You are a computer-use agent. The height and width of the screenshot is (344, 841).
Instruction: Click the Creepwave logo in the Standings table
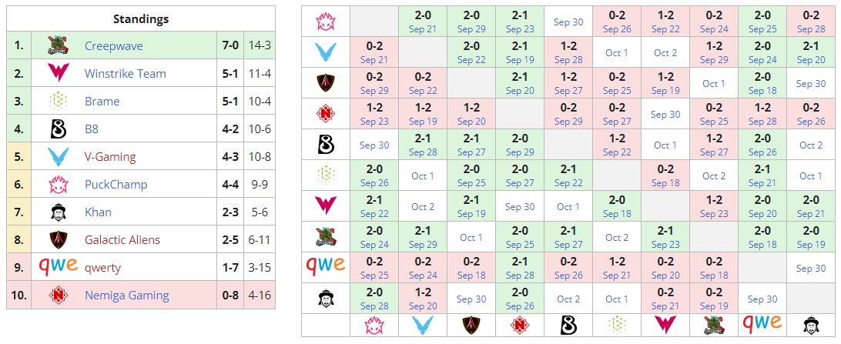(58, 45)
